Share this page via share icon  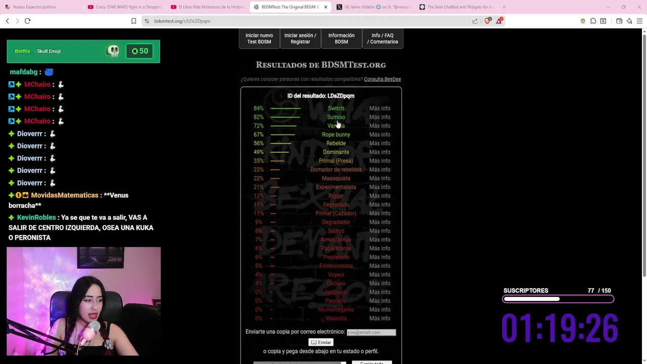(x=475, y=21)
